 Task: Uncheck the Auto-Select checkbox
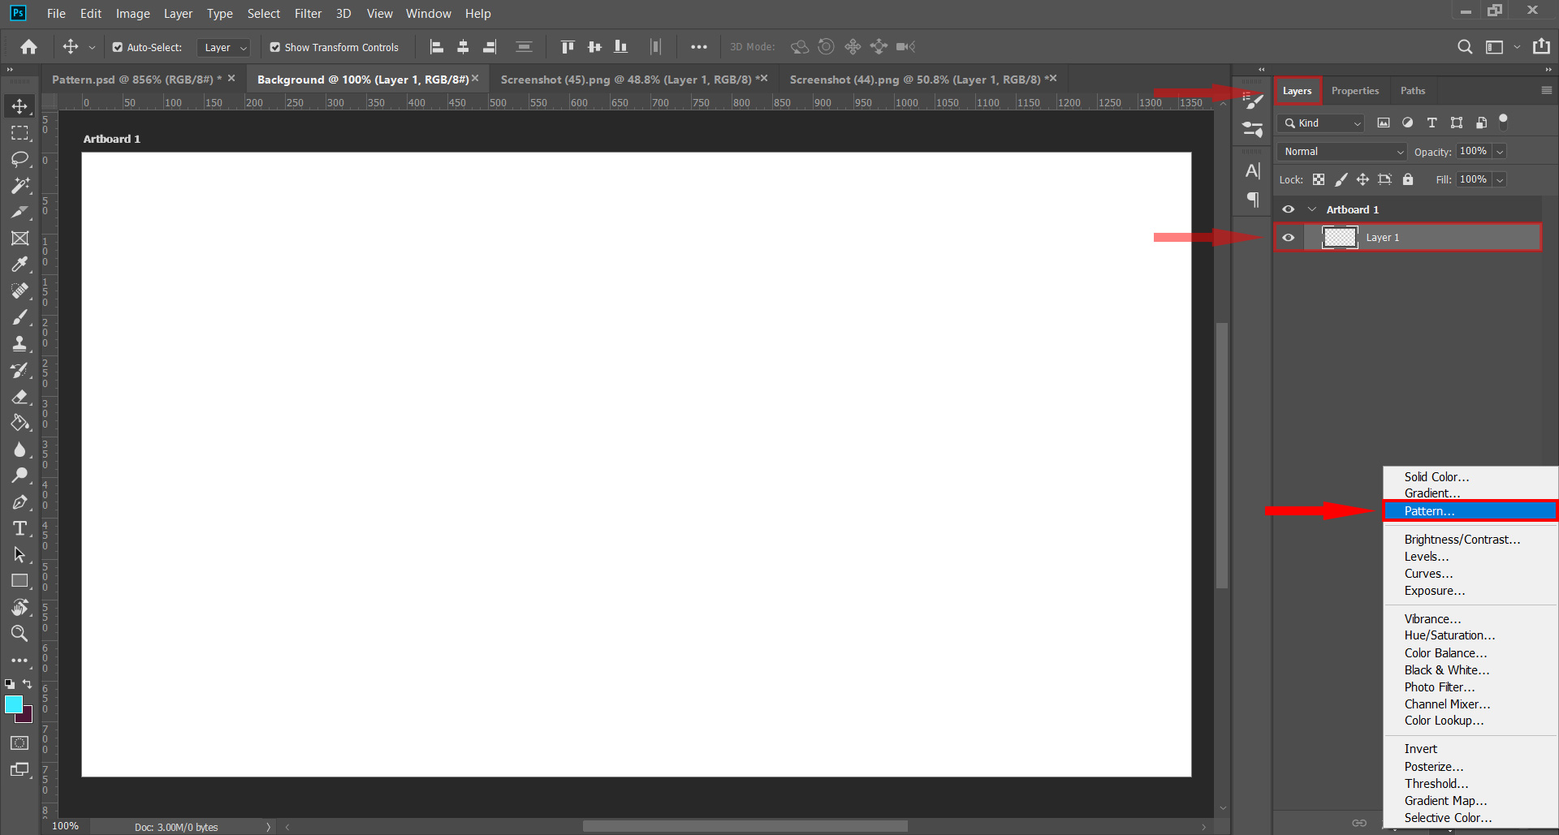(118, 47)
